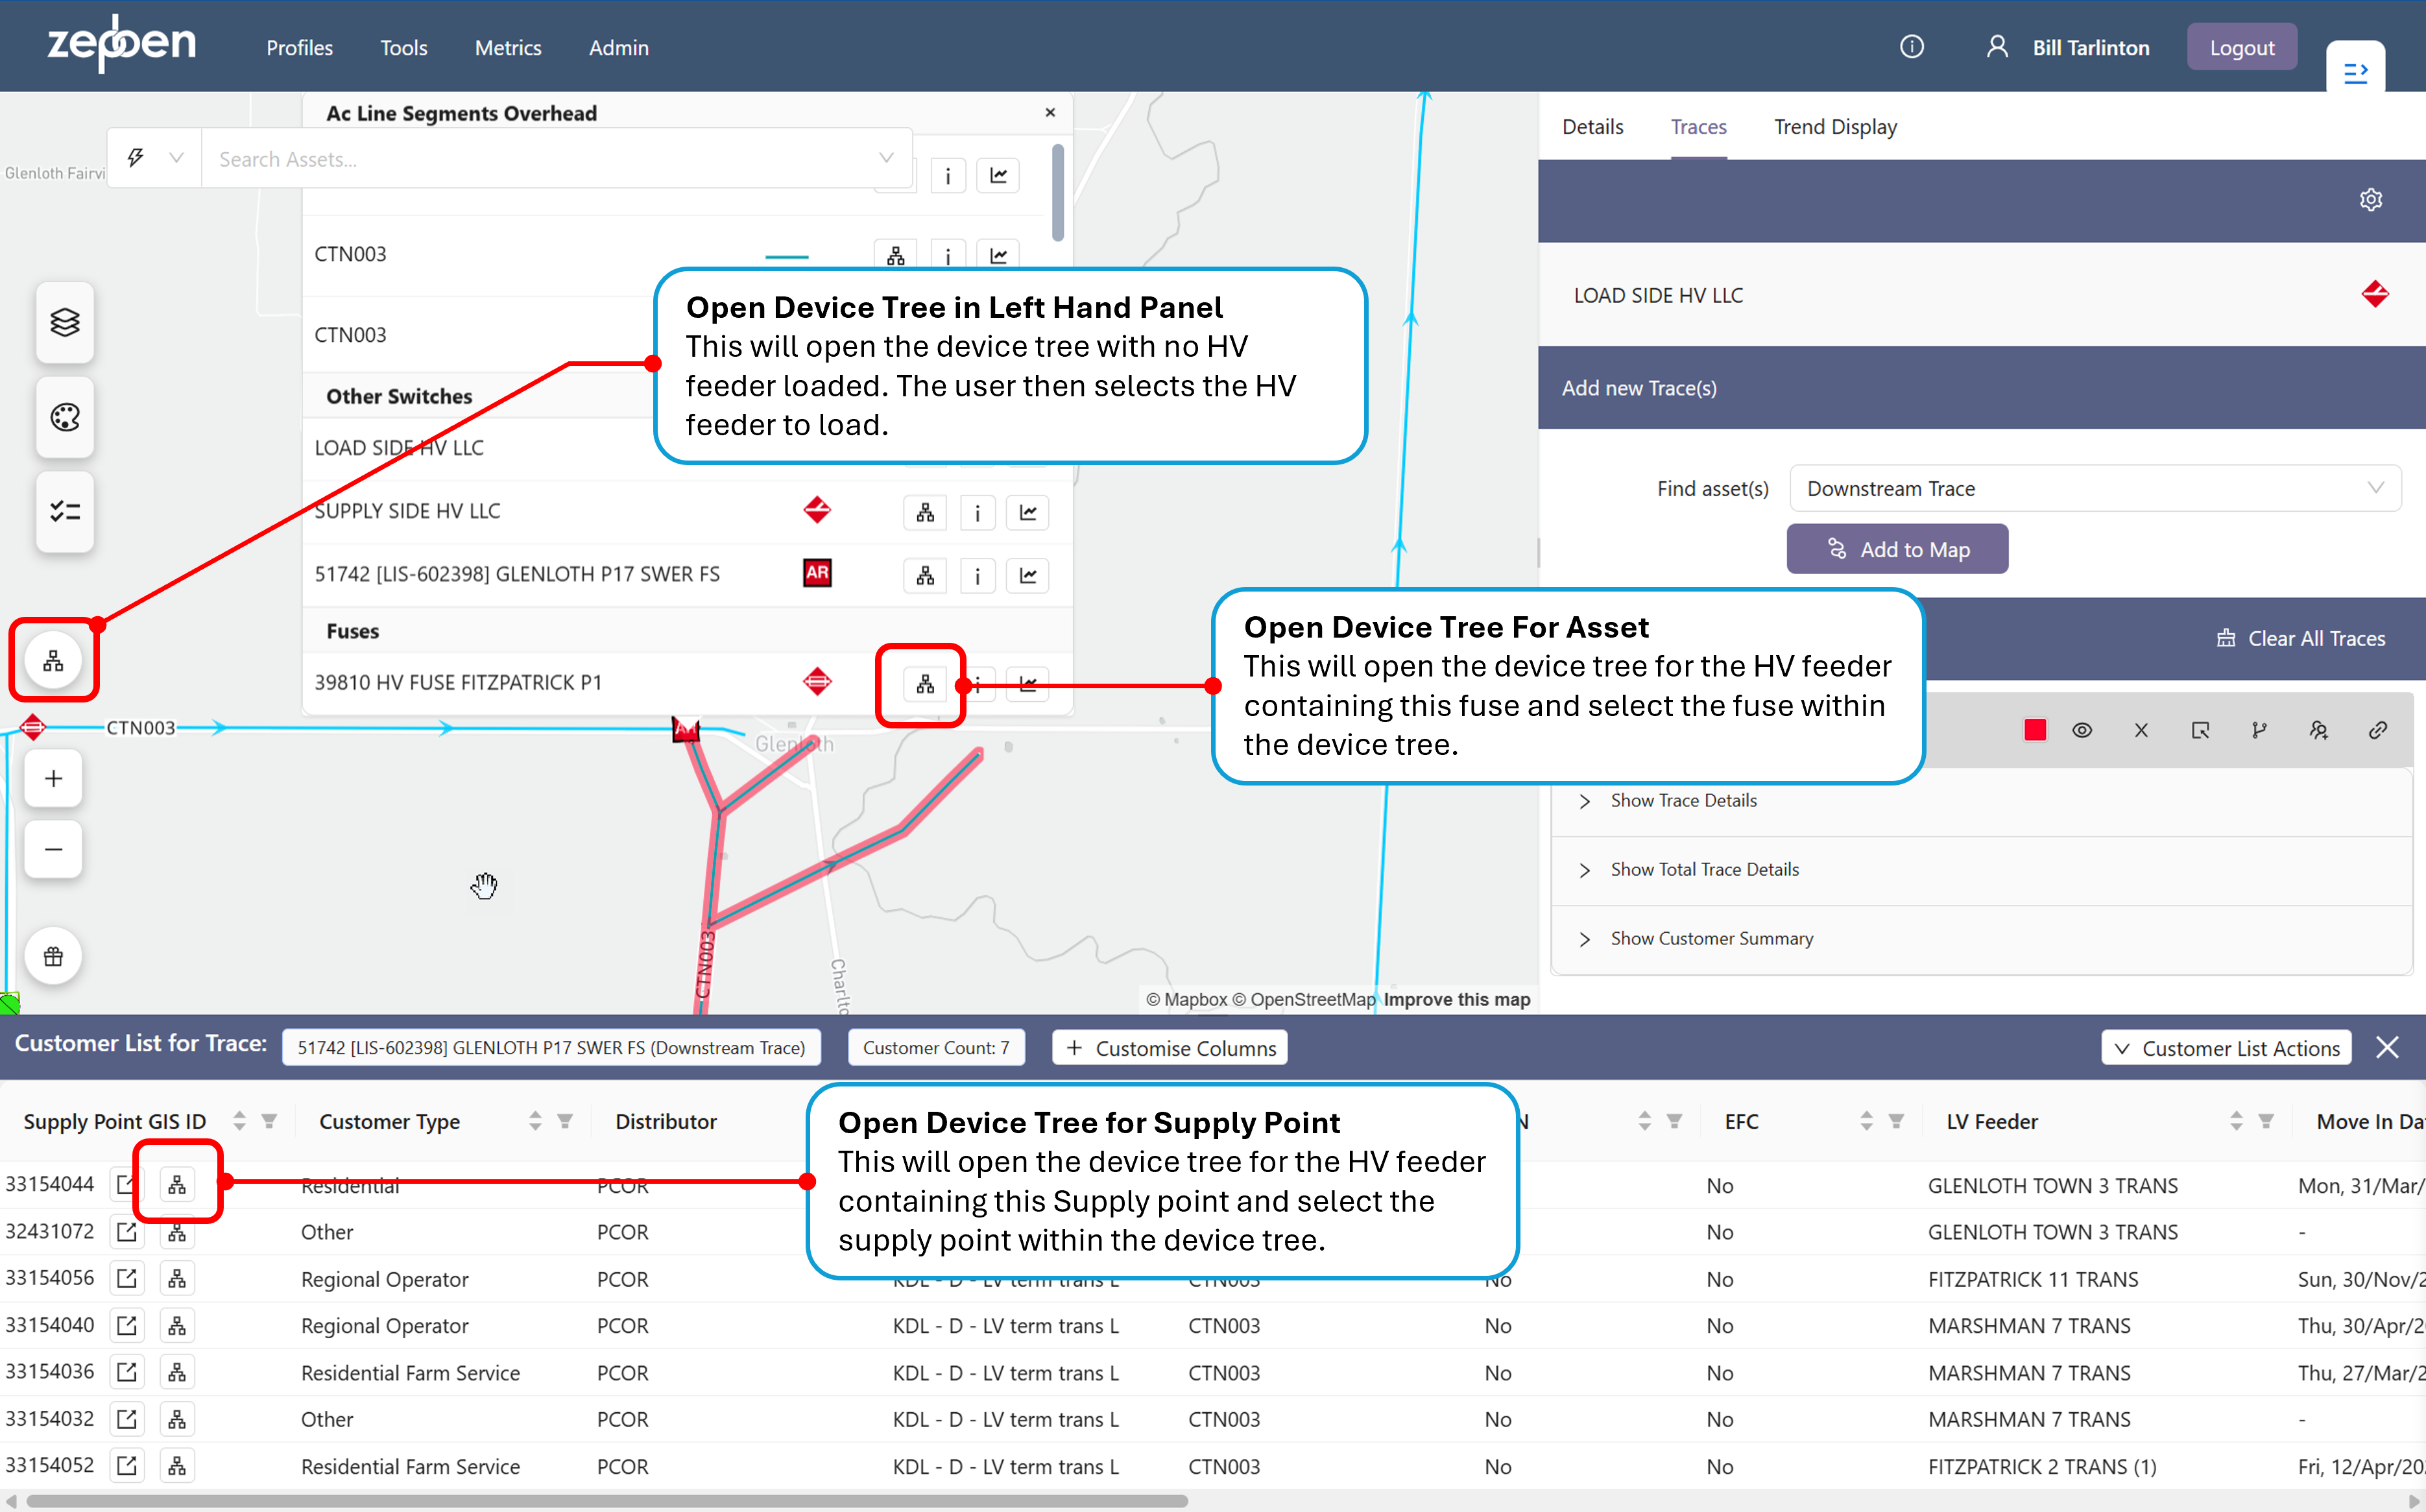Image resolution: width=2426 pixels, height=1512 pixels.
Task: Click the customer table horizontal scrollbar
Action: (x=607, y=1500)
